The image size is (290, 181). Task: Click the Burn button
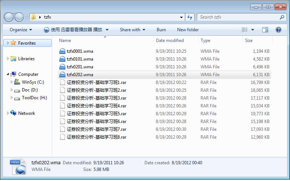click(x=161, y=30)
